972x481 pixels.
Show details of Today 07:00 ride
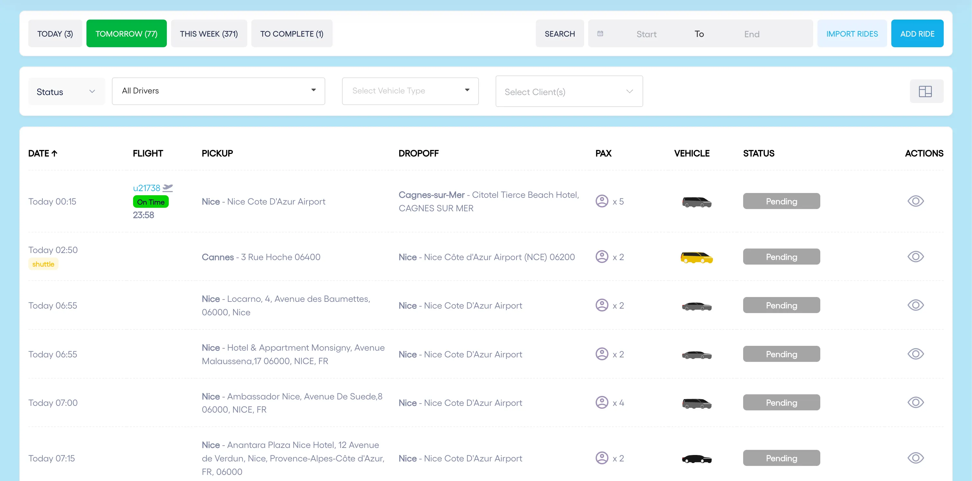tap(915, 402)
